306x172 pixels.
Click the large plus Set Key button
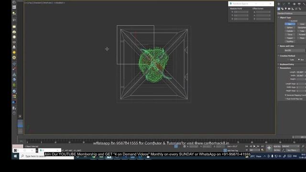click(x=269, y=148)
